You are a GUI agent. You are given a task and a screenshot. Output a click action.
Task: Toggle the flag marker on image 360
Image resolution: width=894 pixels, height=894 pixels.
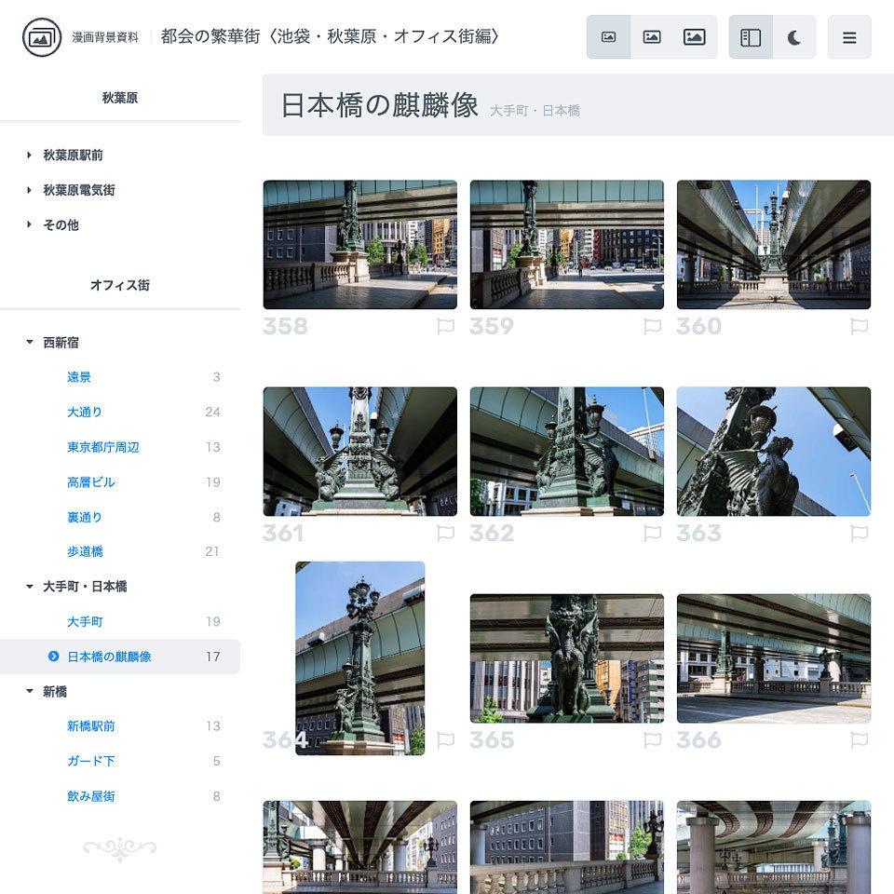[x=860, y=326]
